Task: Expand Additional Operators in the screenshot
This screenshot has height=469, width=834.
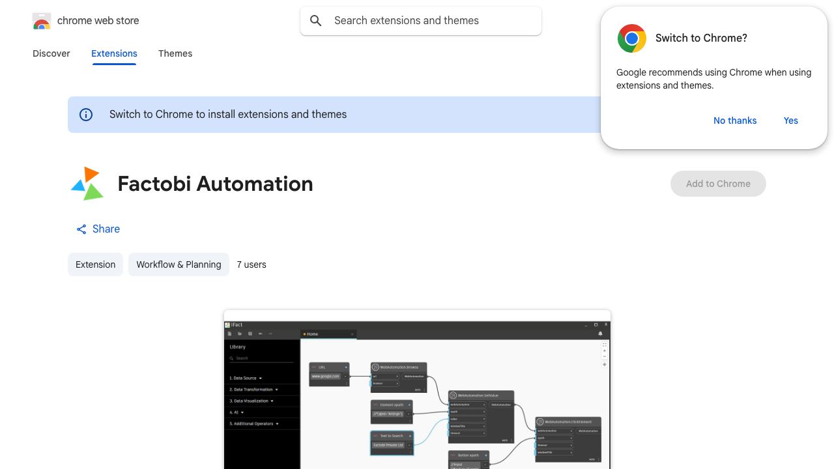Action: click(254, 424)
